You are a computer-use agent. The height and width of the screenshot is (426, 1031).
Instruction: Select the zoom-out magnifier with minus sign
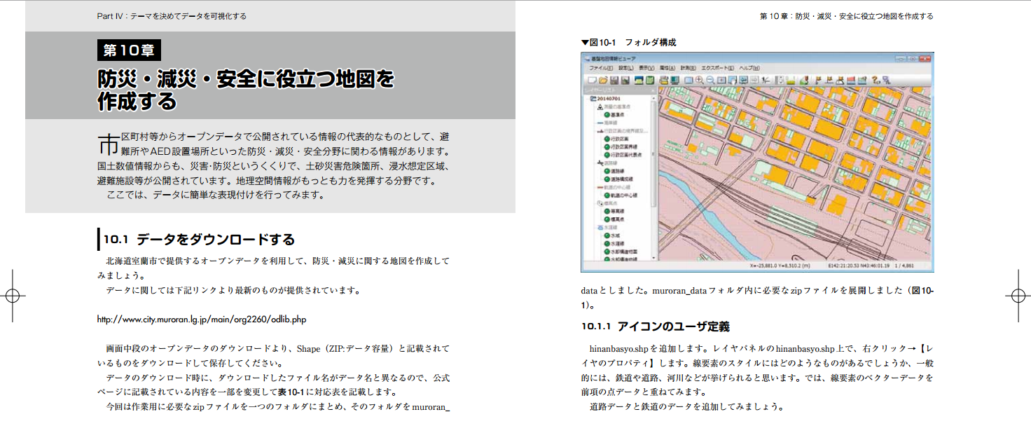point(710,80)
